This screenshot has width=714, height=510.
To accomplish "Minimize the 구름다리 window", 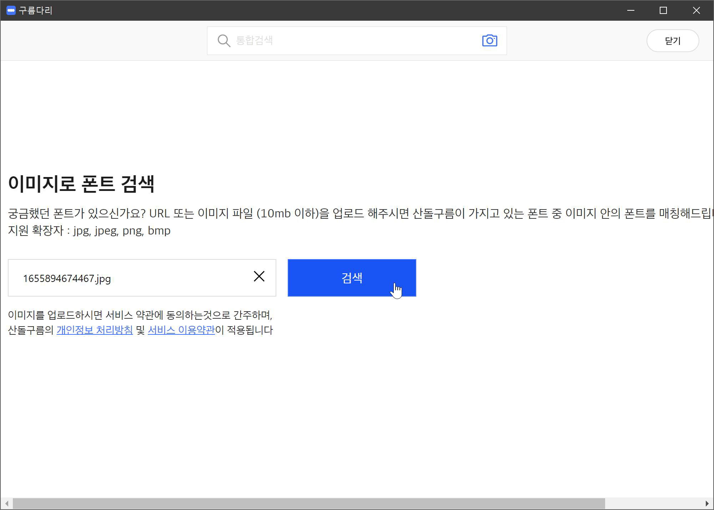I will [631, 10].
